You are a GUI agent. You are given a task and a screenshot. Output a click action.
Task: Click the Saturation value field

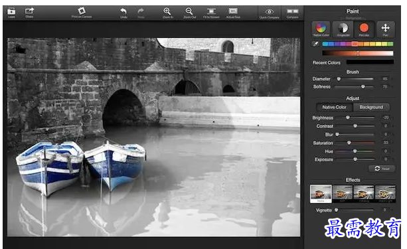point(386,143)
